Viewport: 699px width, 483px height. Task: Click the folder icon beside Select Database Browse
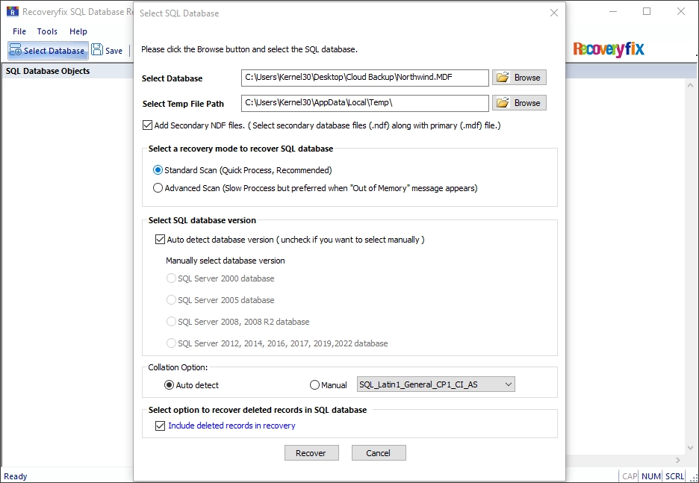coord(503,77)
